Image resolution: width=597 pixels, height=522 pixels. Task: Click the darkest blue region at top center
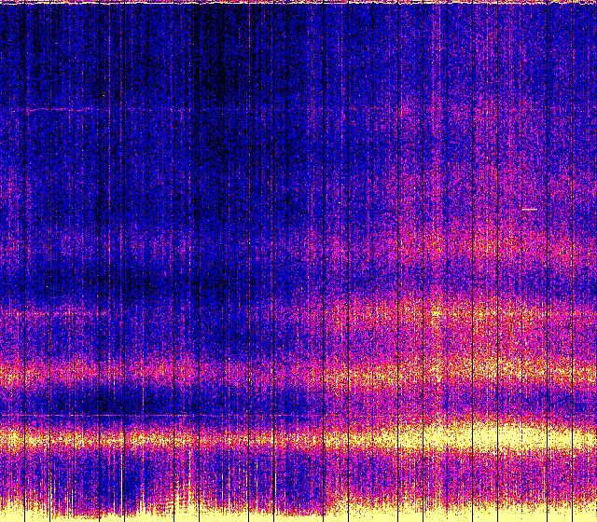tap(219, 84)
